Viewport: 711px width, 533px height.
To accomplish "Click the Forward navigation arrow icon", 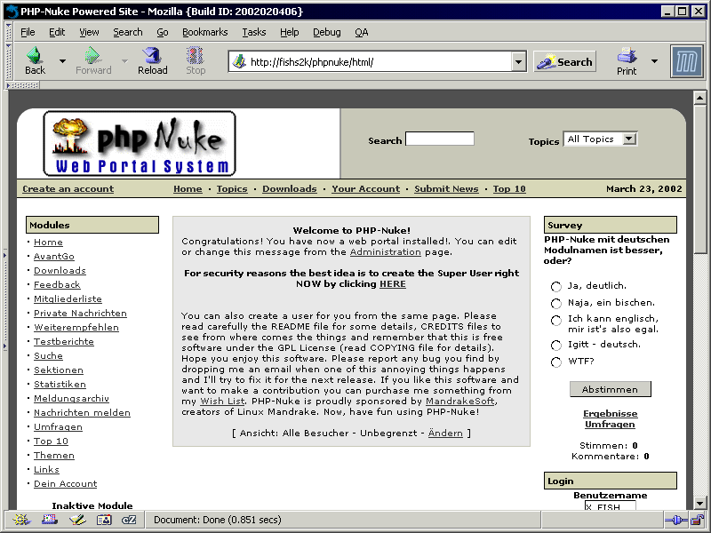I will [93, 56].
